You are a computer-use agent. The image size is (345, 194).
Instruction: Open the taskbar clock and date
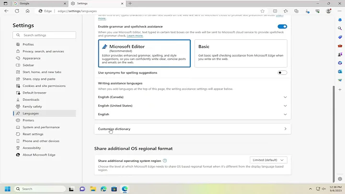point(335,189)
